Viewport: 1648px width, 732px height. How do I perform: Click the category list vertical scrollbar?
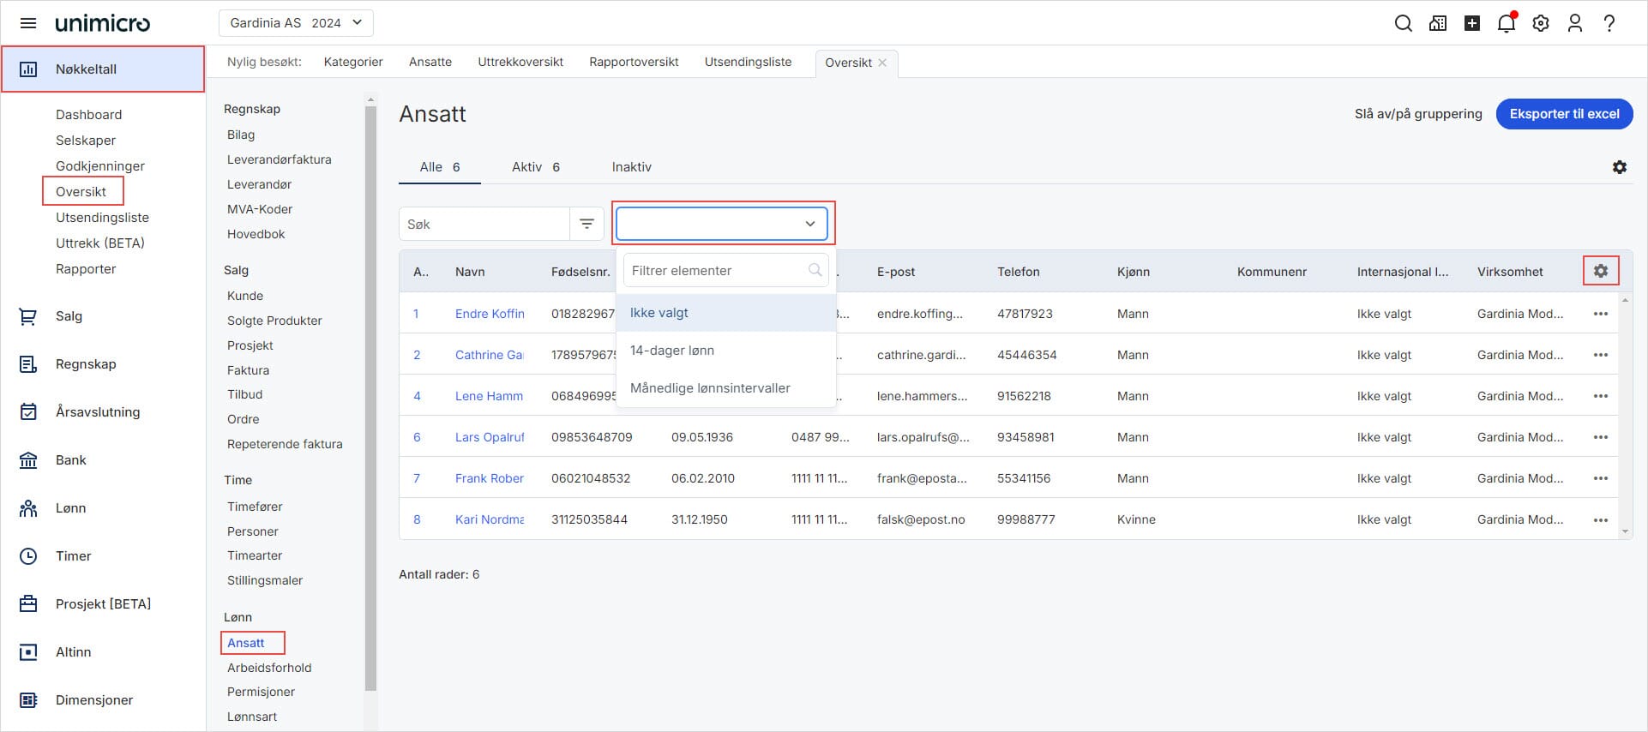point(370,394)
